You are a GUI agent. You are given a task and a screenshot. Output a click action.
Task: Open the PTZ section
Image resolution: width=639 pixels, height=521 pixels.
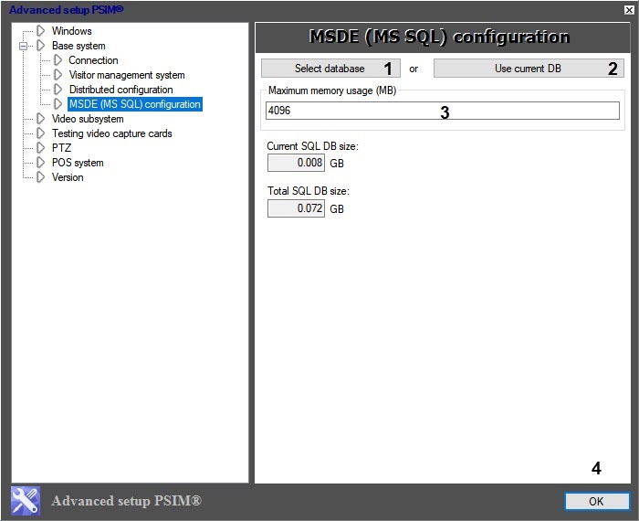pyautogui.click(x=61, y=148)
